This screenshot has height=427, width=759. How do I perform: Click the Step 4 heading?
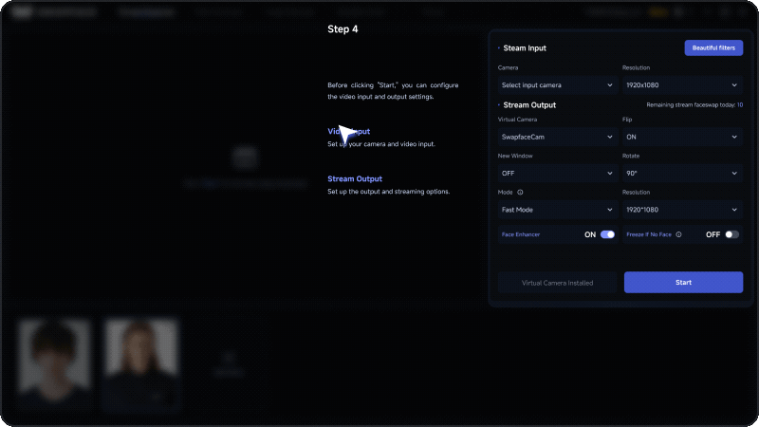[342, 29]
